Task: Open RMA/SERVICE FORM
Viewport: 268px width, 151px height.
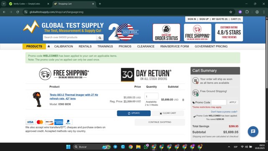Action: 175,47
